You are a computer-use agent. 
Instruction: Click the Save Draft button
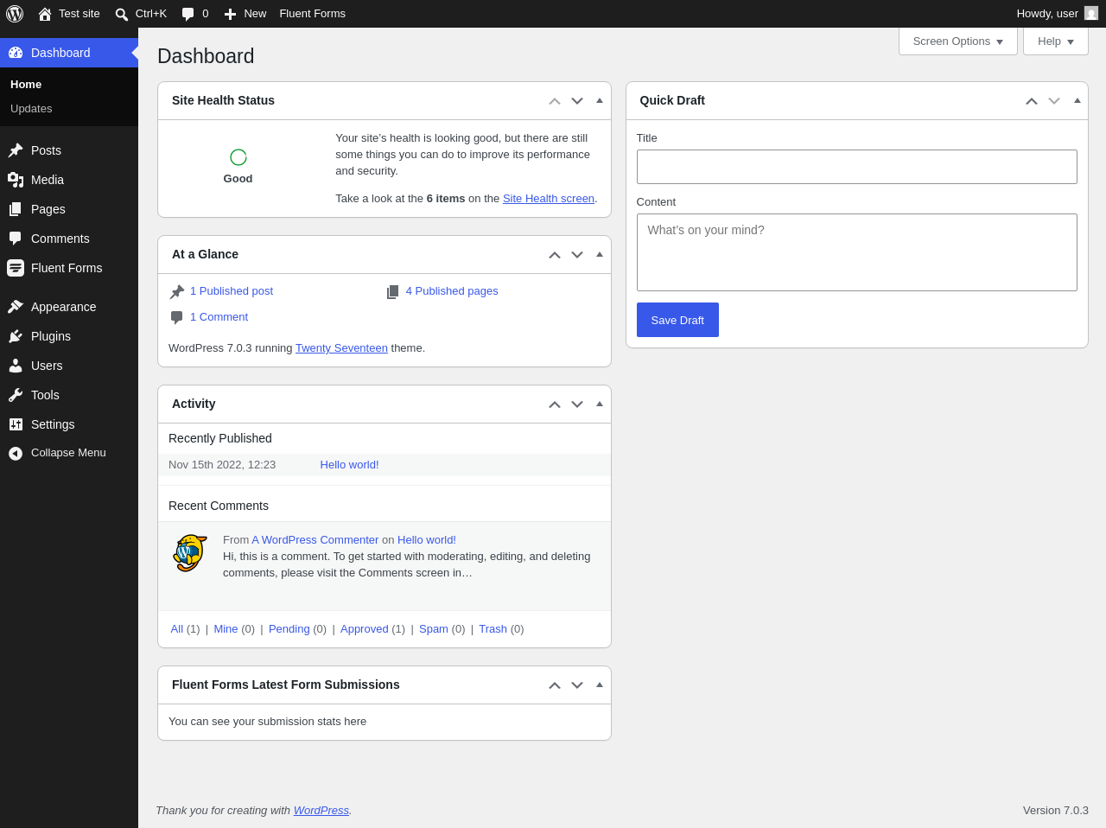click(677, 320)
